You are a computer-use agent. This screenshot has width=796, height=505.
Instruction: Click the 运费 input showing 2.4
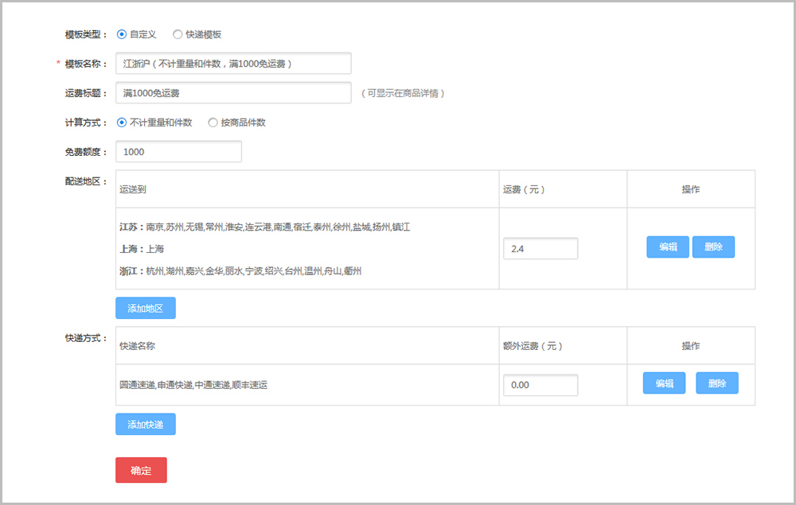(540, 248)
